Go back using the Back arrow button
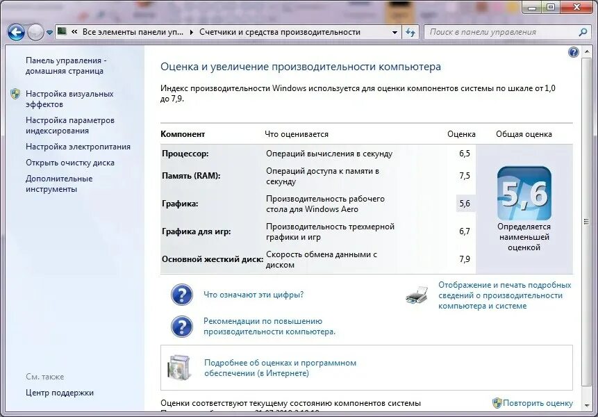Screen dimensions: 598x417 point(16,33)
